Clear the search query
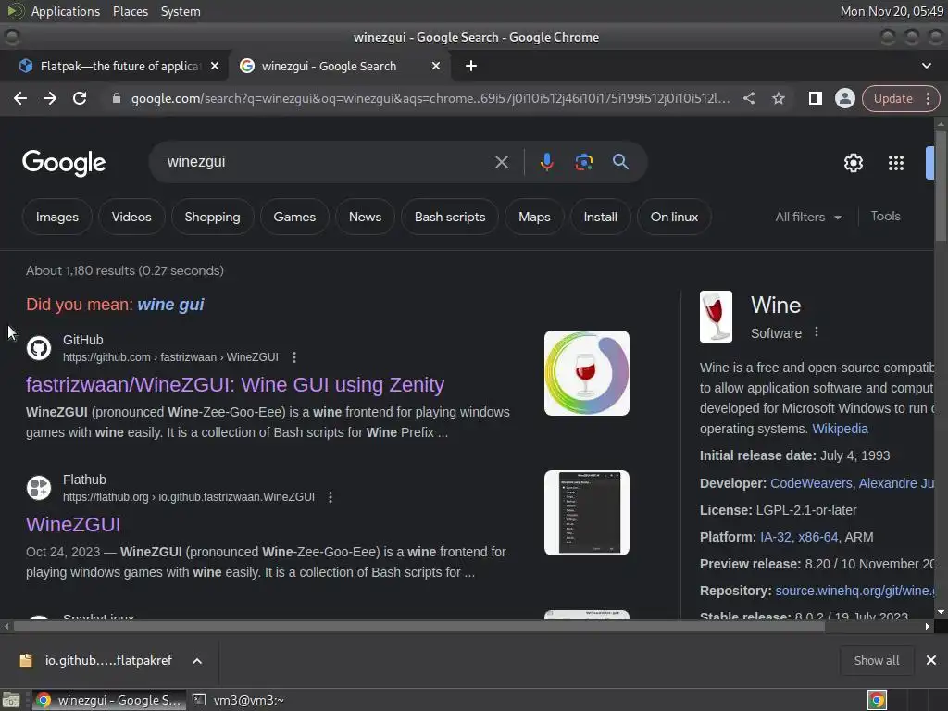948x711 pixels. click(501, 162)
